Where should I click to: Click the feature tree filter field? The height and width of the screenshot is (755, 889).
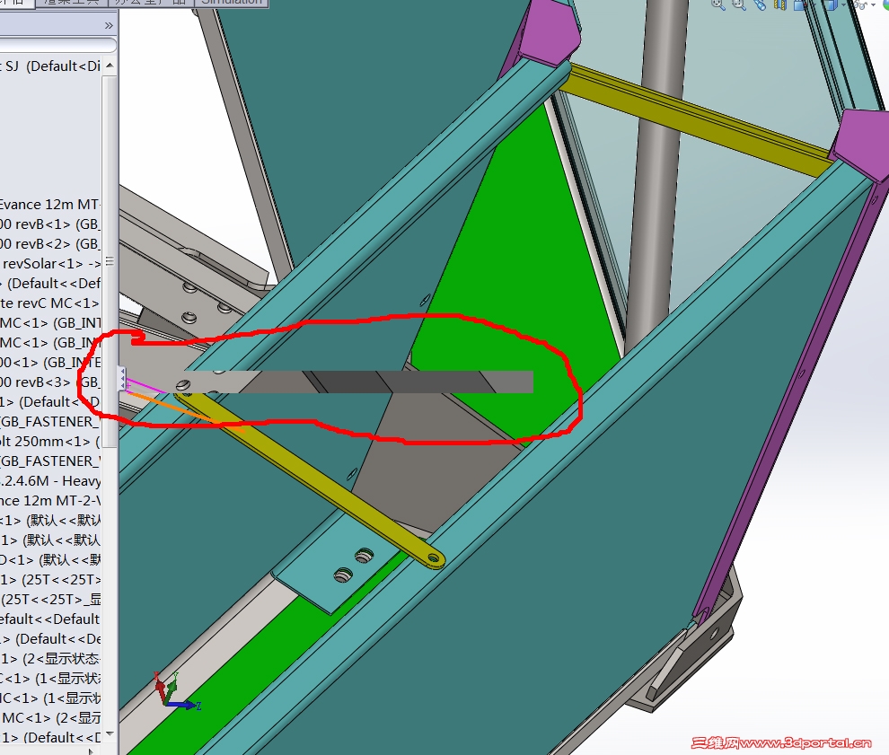(x=57, y=45)
